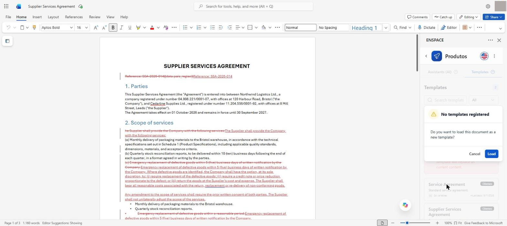The image size is (507, 226).
Task: Apply No Spacing style
Action: pyautogui.click(x=333, y=28)
